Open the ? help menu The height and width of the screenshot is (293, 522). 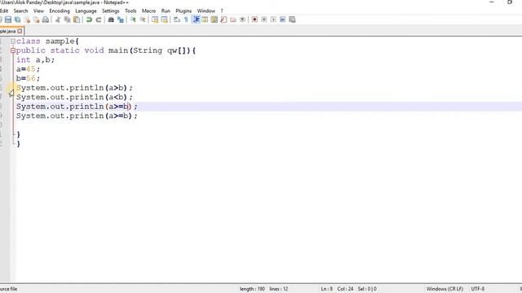(x=222, y=11)
